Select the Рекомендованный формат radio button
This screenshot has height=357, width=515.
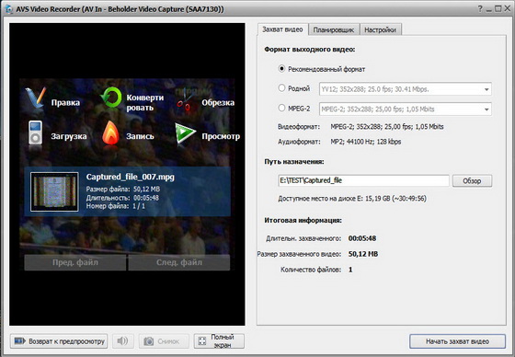point(281,69)
